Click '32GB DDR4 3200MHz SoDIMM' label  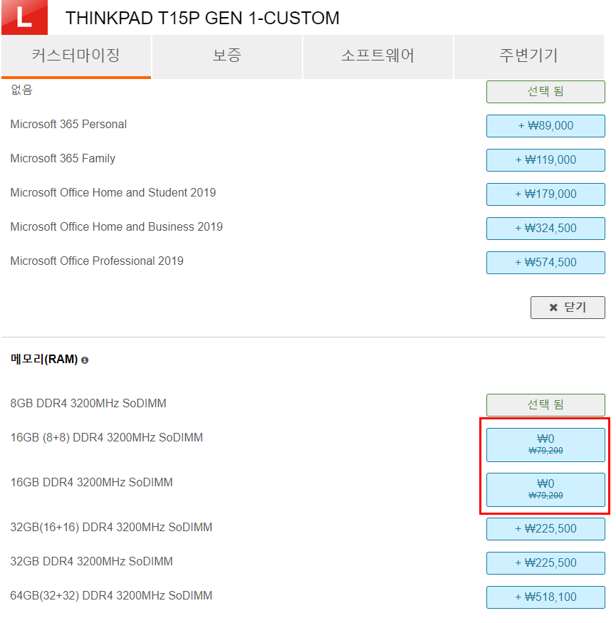coord(91,562)
